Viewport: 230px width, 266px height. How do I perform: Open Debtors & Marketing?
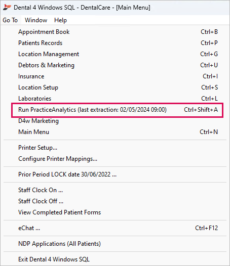[x=115, y=65]
